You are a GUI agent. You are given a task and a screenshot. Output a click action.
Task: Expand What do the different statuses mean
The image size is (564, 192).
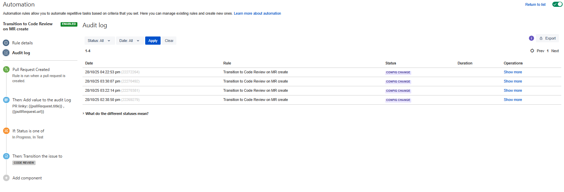[x=116, y=114]
